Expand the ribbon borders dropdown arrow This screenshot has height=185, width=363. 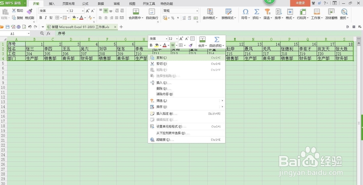(x=61, y=18)
